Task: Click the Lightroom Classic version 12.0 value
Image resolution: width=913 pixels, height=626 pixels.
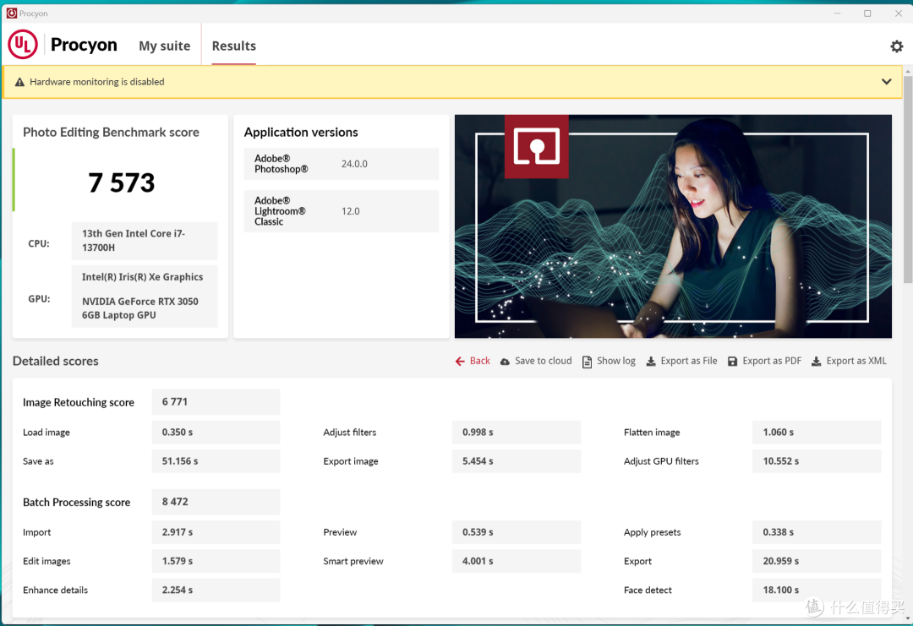Action: coord(350,211)
